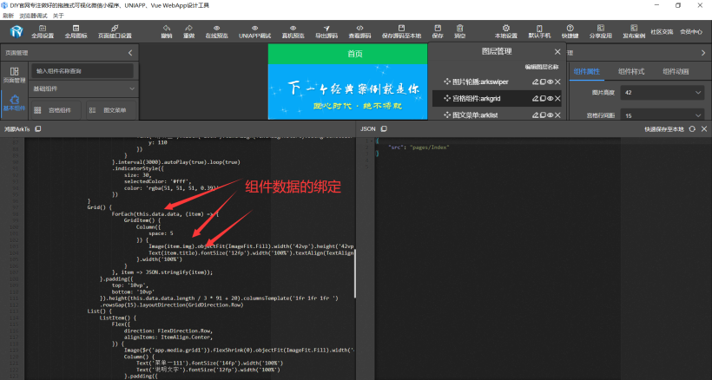Viewport: 712px width, 380px height.
Task: Select 基本组件 in the left sidebar
Action: [13, 103]
